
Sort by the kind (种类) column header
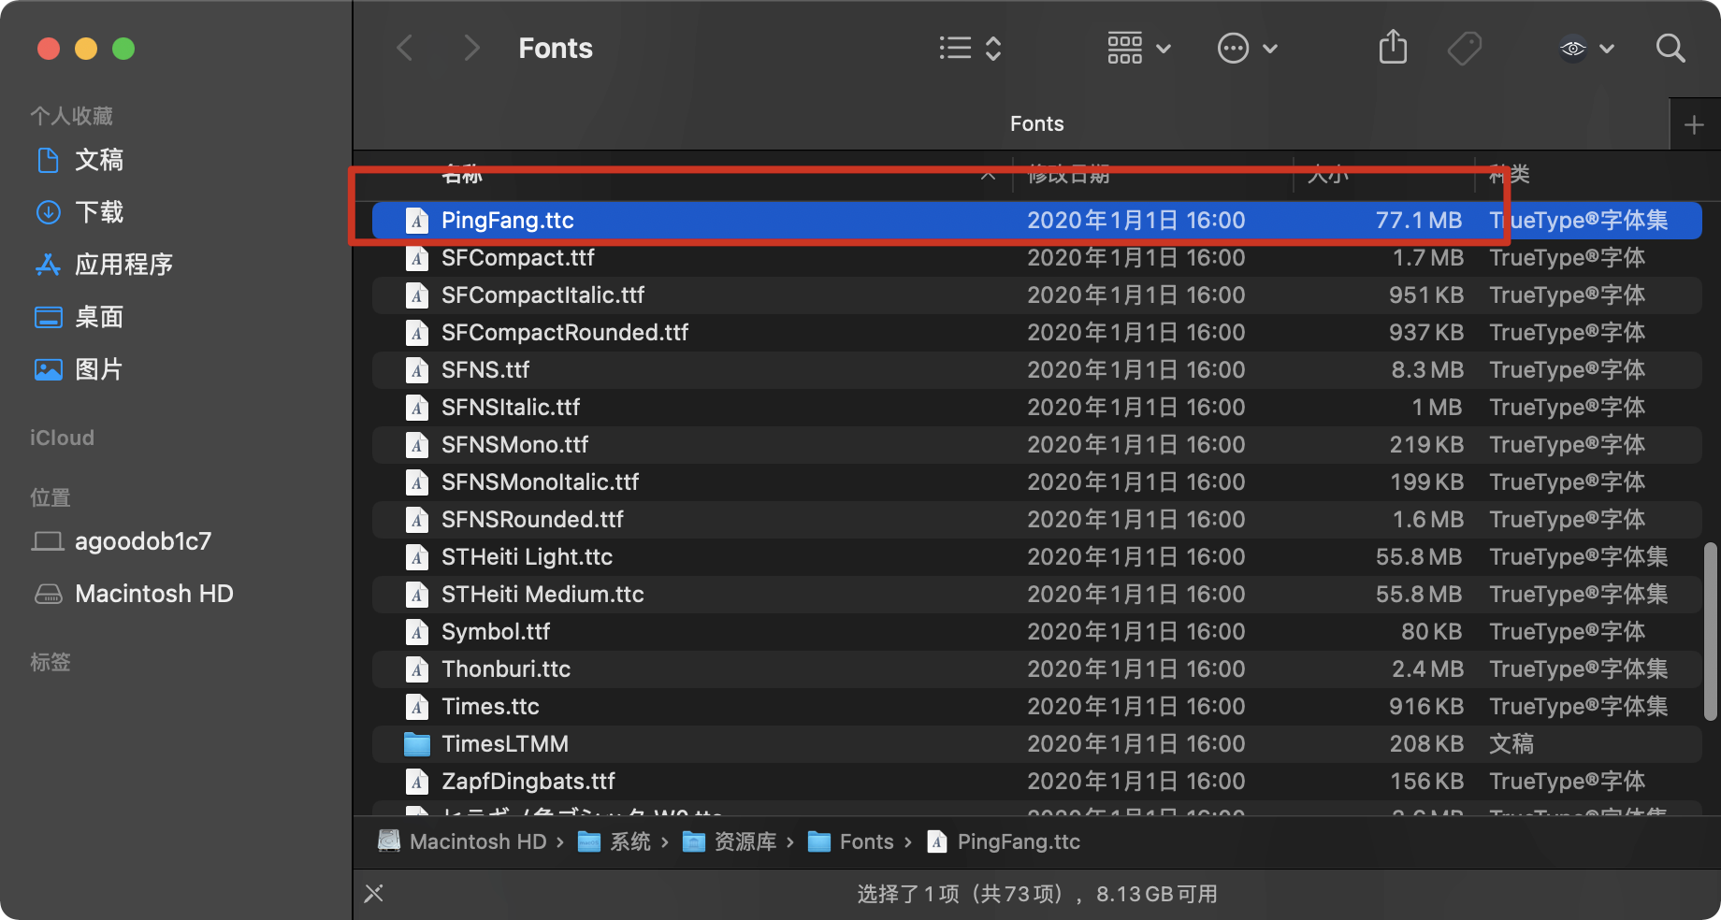[1510, 174]
